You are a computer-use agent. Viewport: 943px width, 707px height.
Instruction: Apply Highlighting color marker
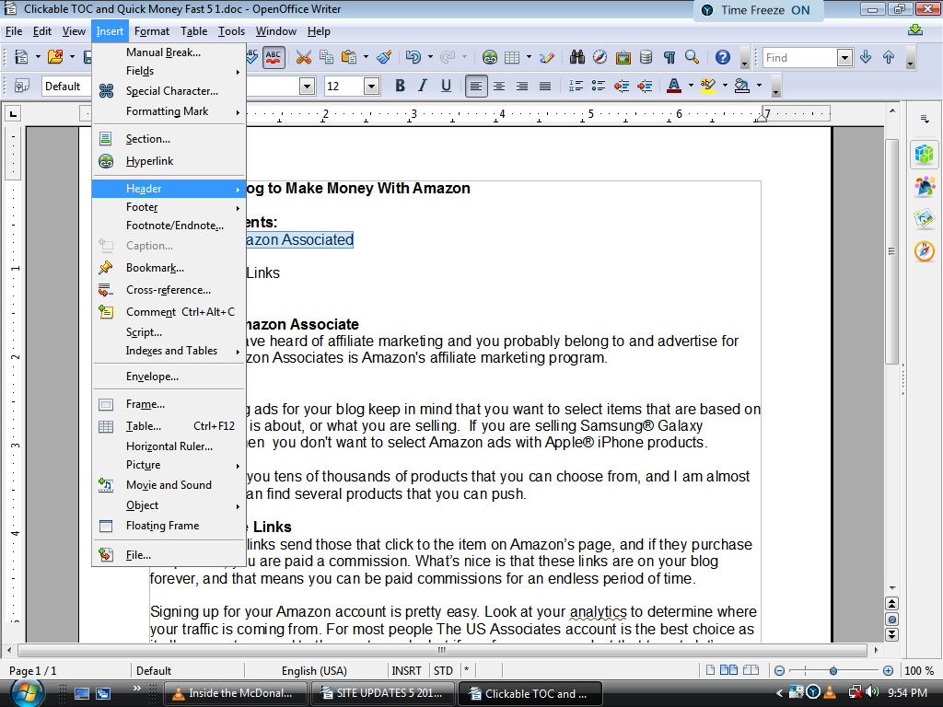[708, 86]
